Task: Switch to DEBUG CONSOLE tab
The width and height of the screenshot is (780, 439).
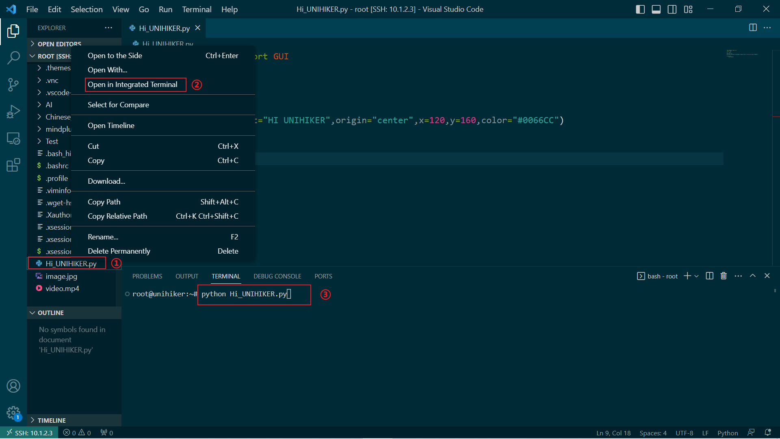Action: [x=277, y=276]
